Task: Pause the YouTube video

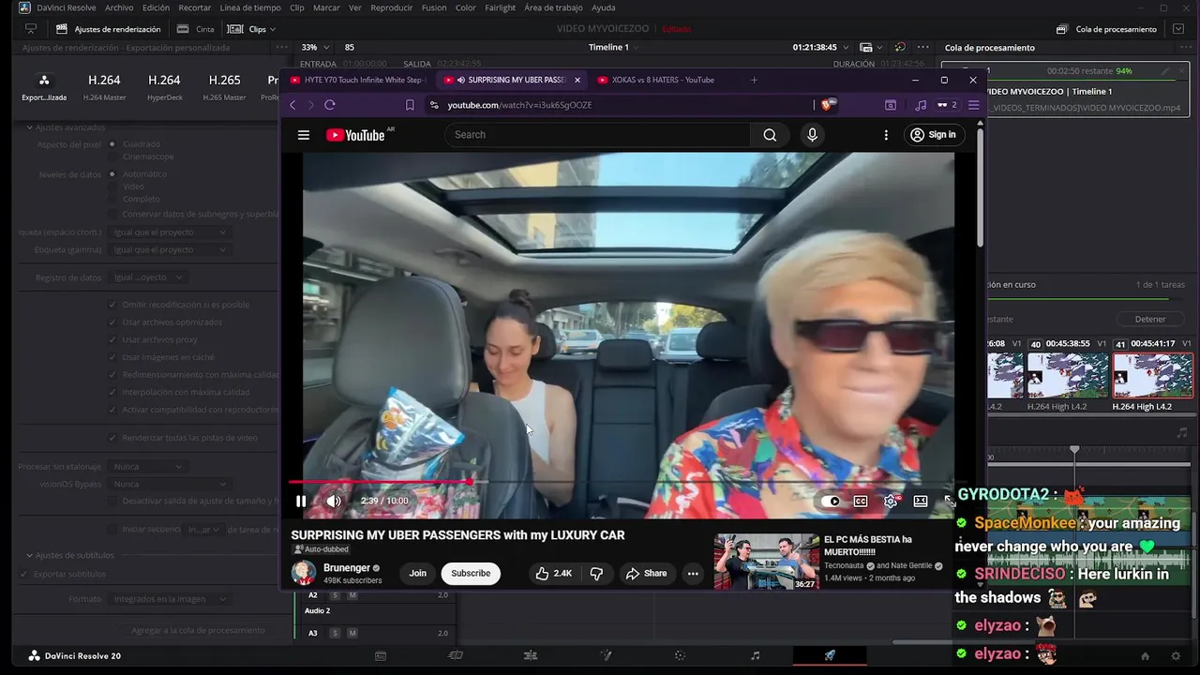Action: click(x=301, y=501)
